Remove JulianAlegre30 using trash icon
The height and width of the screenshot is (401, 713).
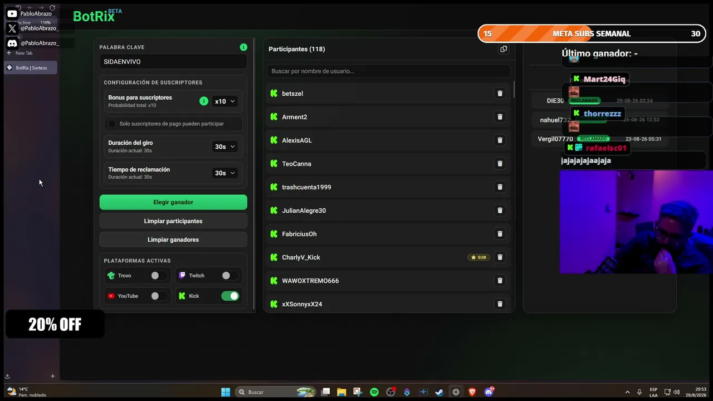[x=500, y=211]
